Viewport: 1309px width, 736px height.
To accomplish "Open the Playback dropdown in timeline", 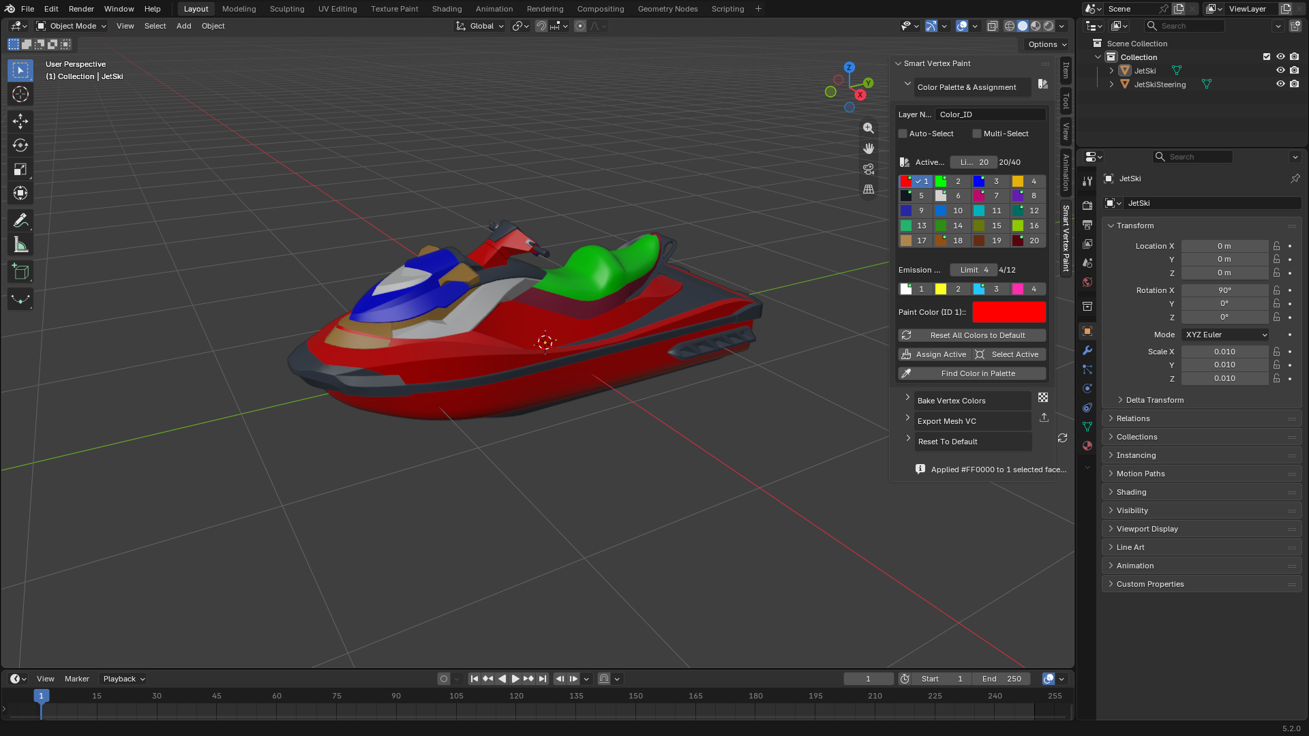I will pyautogui.click(x=123, y=679).
